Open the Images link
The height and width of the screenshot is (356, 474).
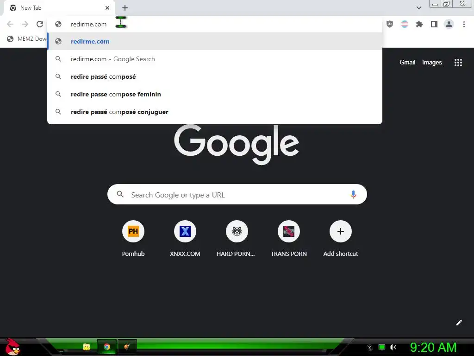click(x=432, y=63)
